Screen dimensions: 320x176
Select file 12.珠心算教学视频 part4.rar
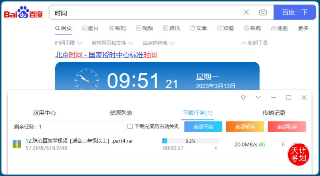[x=79, y=141]
